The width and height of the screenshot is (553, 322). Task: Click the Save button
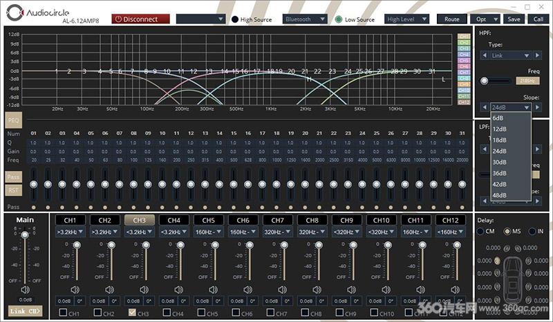click(514, 19)
